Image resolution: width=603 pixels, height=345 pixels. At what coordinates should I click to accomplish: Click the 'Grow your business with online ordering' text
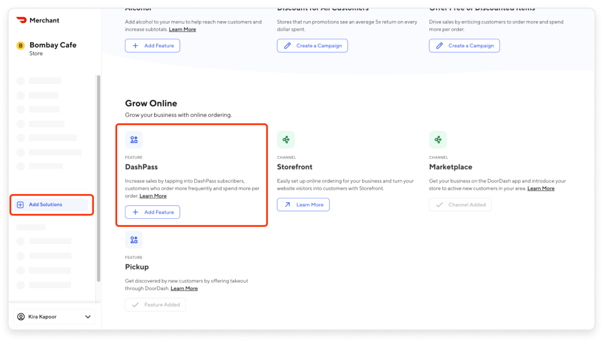pyautogui.click(x=178, y=115)
